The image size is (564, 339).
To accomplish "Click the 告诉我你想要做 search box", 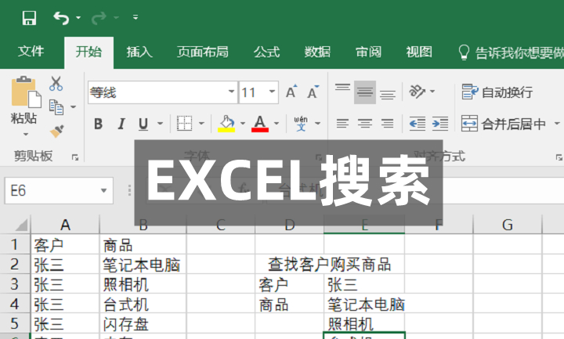I will (511, 52).
